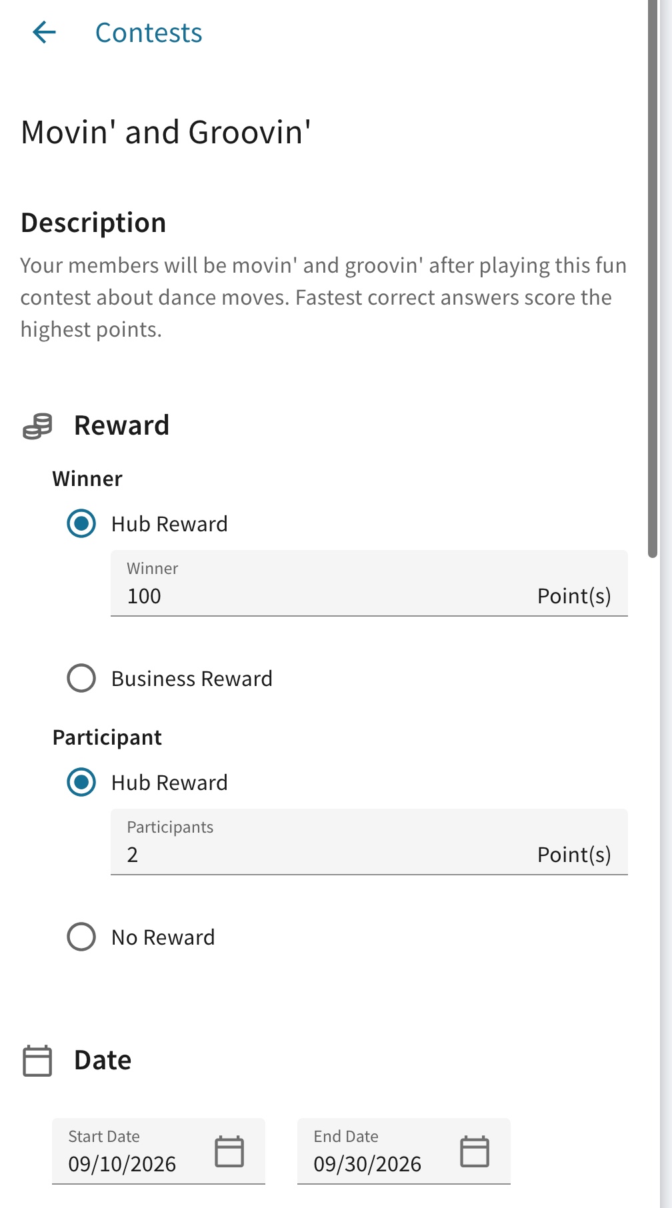
Task: Select Winner Hub Reward radio button
Action: pyautogui.click(x=81, y=523)
